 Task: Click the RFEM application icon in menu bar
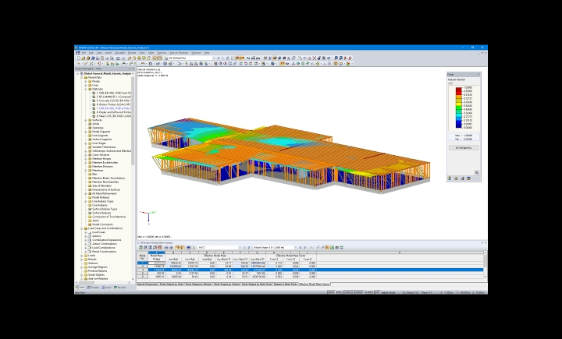(x=78, y=53)
